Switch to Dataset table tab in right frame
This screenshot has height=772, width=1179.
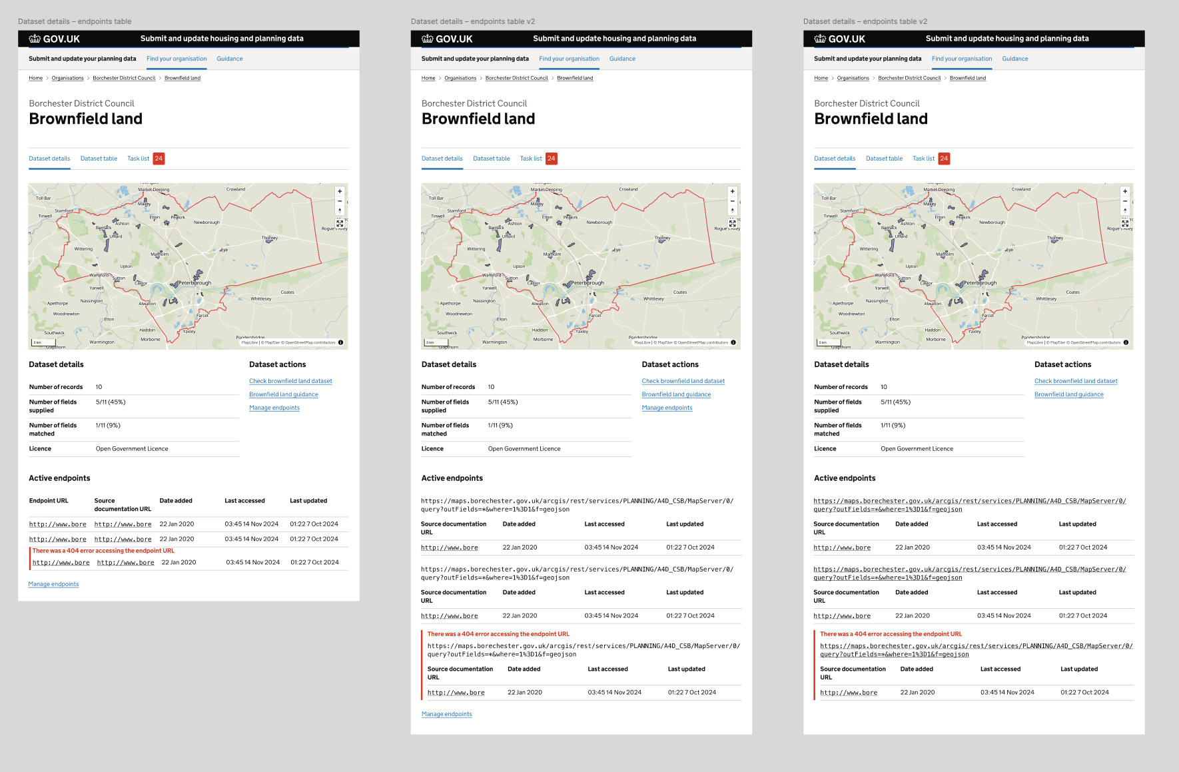[884, 159]
